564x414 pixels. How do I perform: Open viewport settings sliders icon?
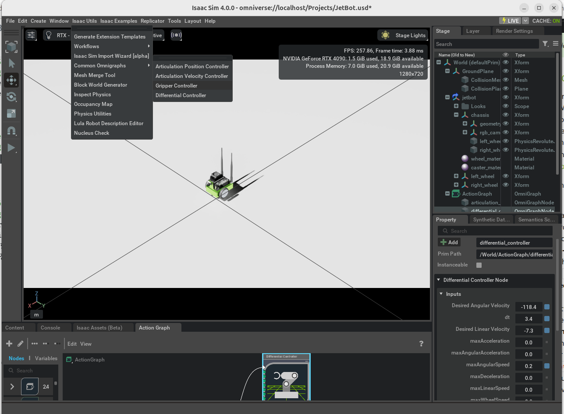coord(31,35)
